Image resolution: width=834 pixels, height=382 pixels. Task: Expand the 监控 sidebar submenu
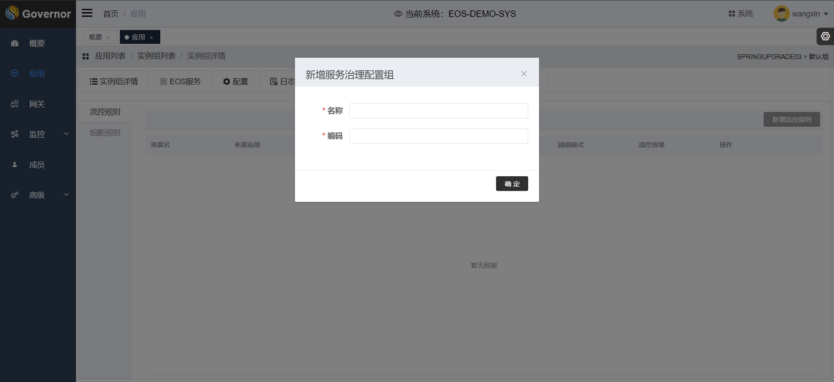[66, 134]
